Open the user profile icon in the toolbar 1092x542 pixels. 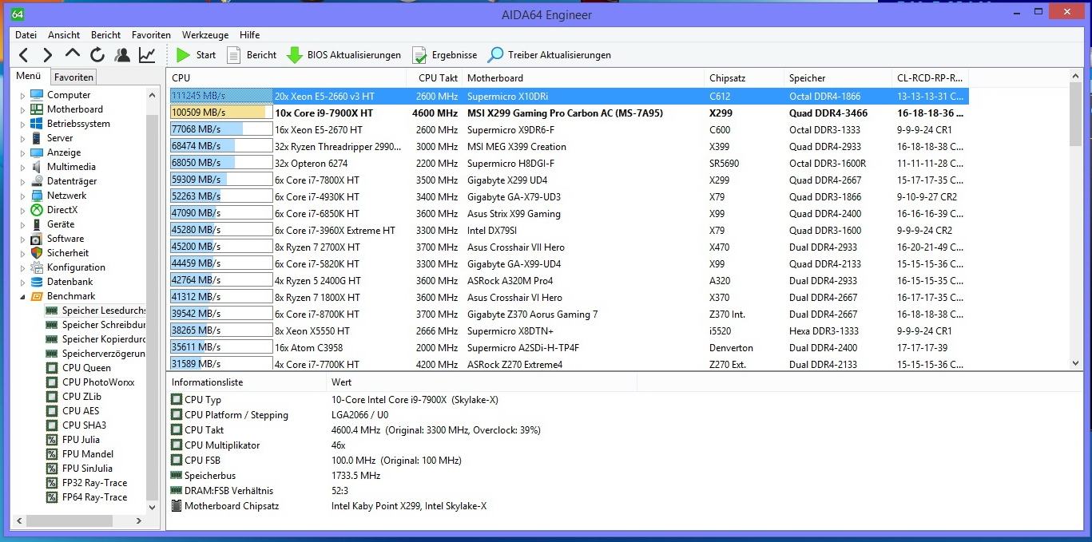click(122, 55)
